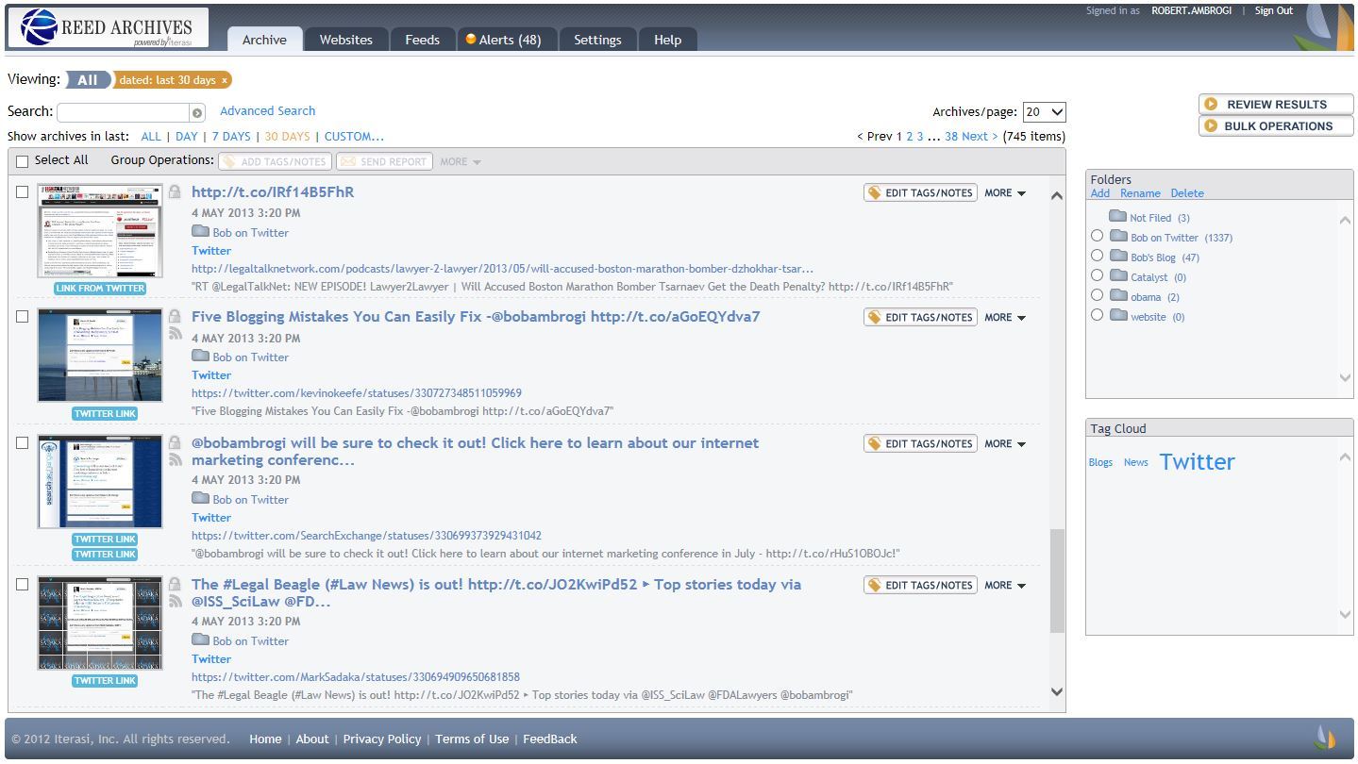Click the search go arrow icon

(197, 112)
